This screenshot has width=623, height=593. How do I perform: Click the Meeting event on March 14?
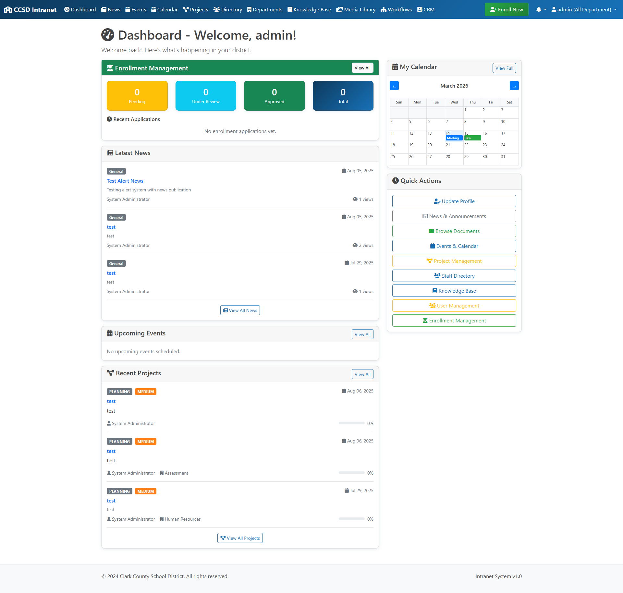454,138
